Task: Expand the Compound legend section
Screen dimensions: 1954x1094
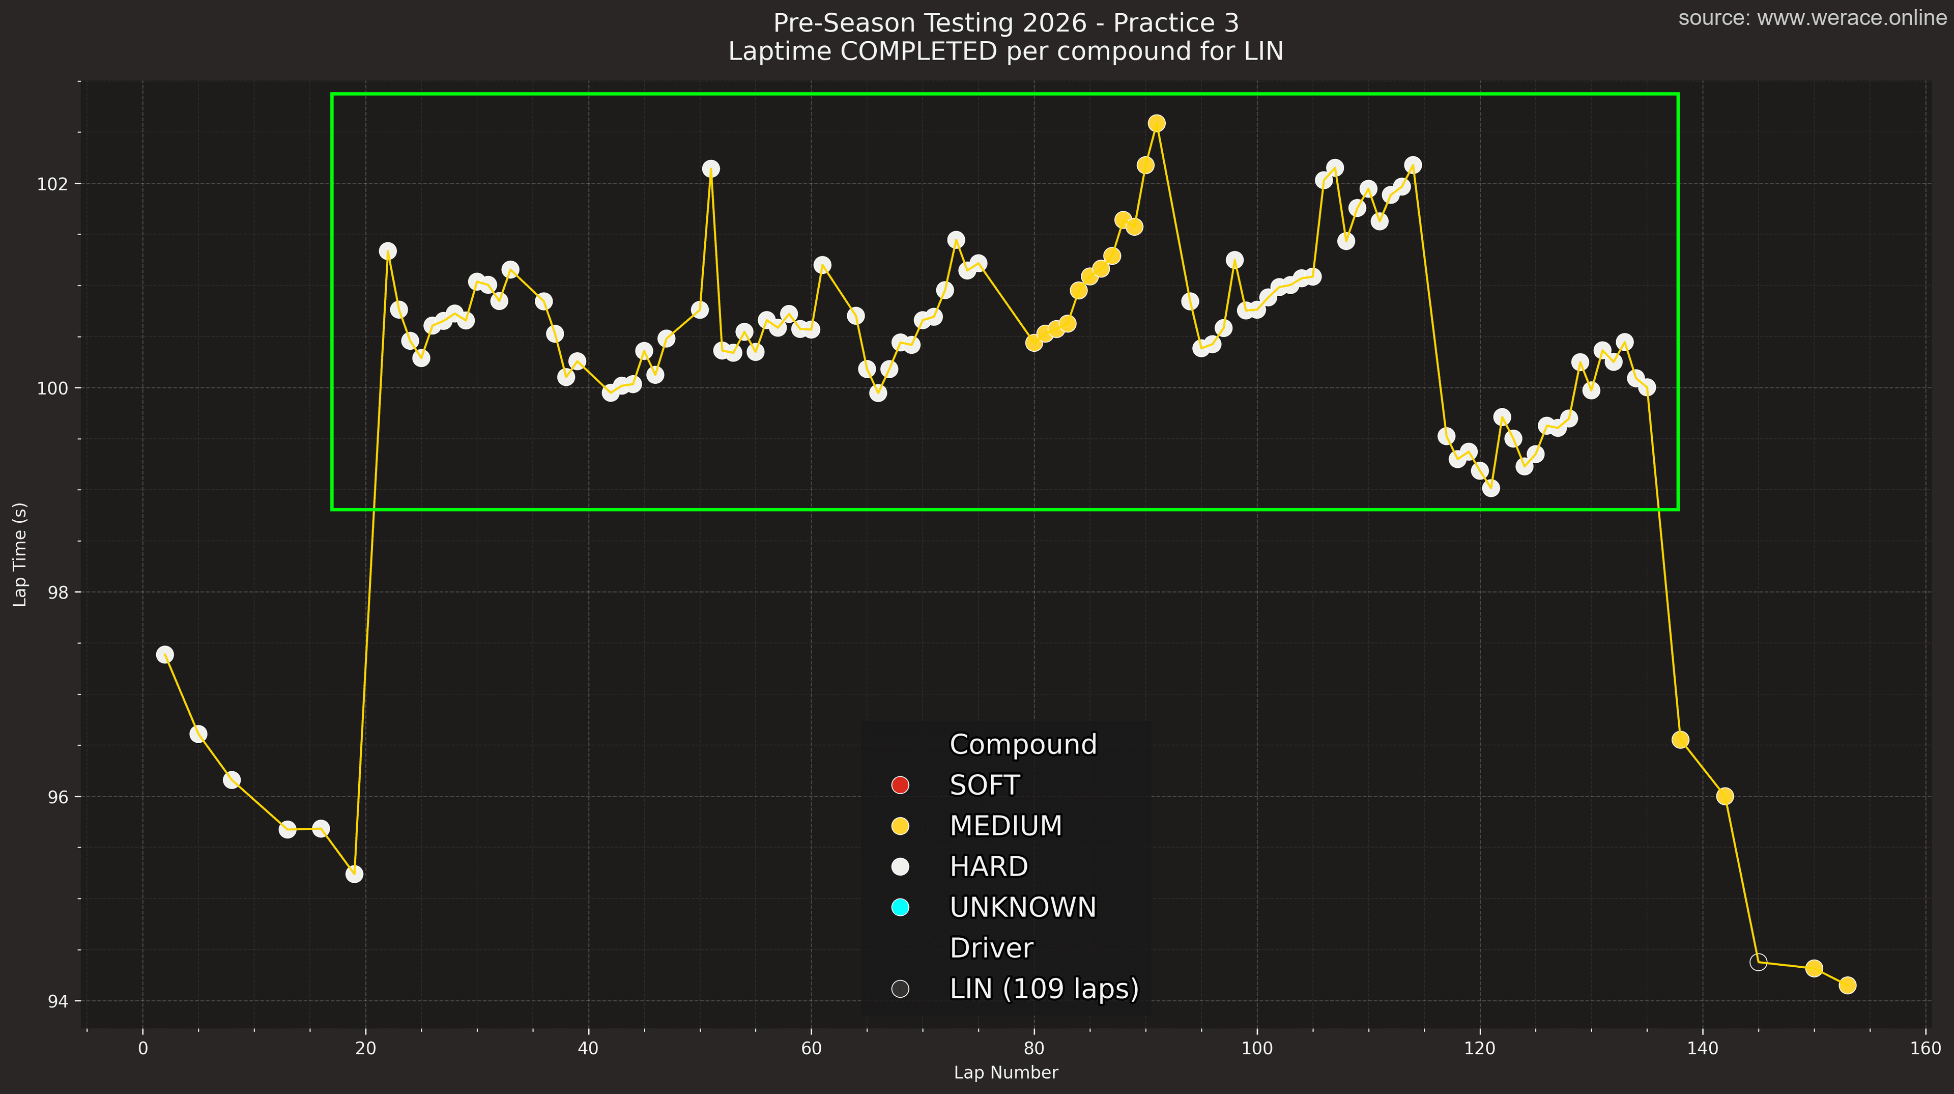Action: pyautogui.click(x=1023, y=744)
